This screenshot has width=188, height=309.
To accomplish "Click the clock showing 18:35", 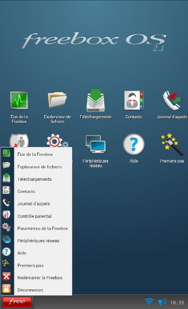I will point(177,302).
